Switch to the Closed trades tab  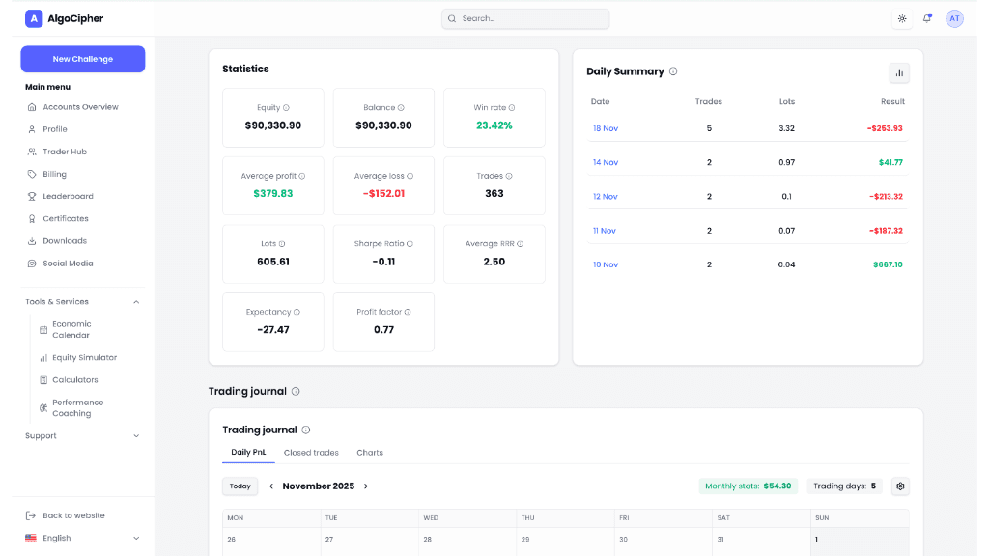tap(311, 453)
